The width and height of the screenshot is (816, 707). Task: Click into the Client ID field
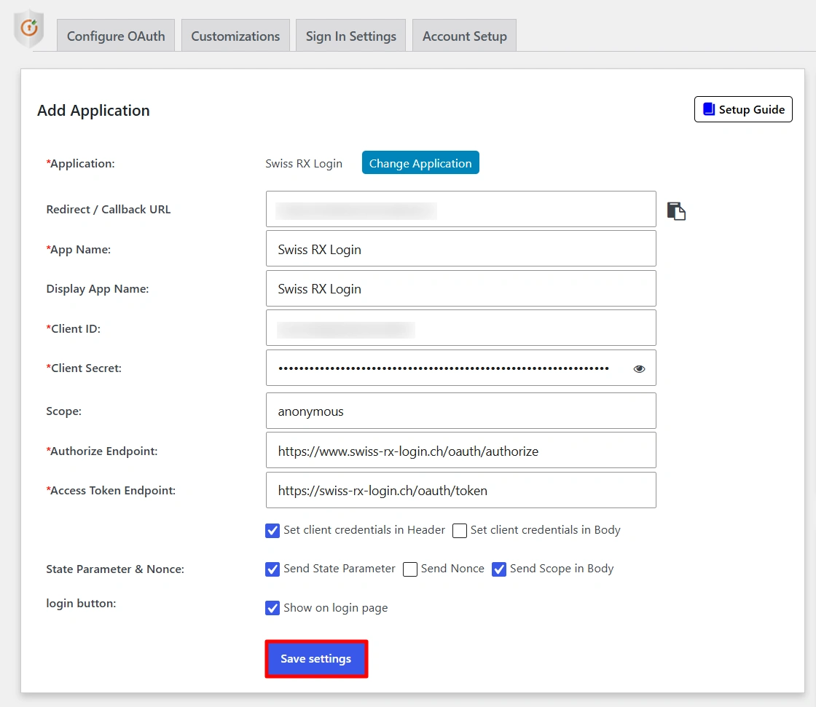tap(461, 328)
